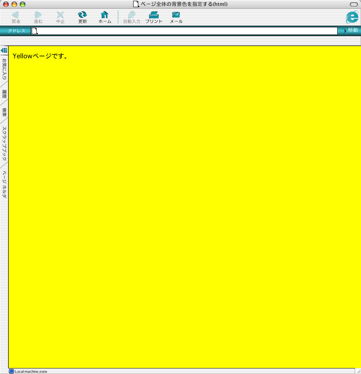
Task: Click the Back (戻る) arrow icon
Action: coord(16,15)
